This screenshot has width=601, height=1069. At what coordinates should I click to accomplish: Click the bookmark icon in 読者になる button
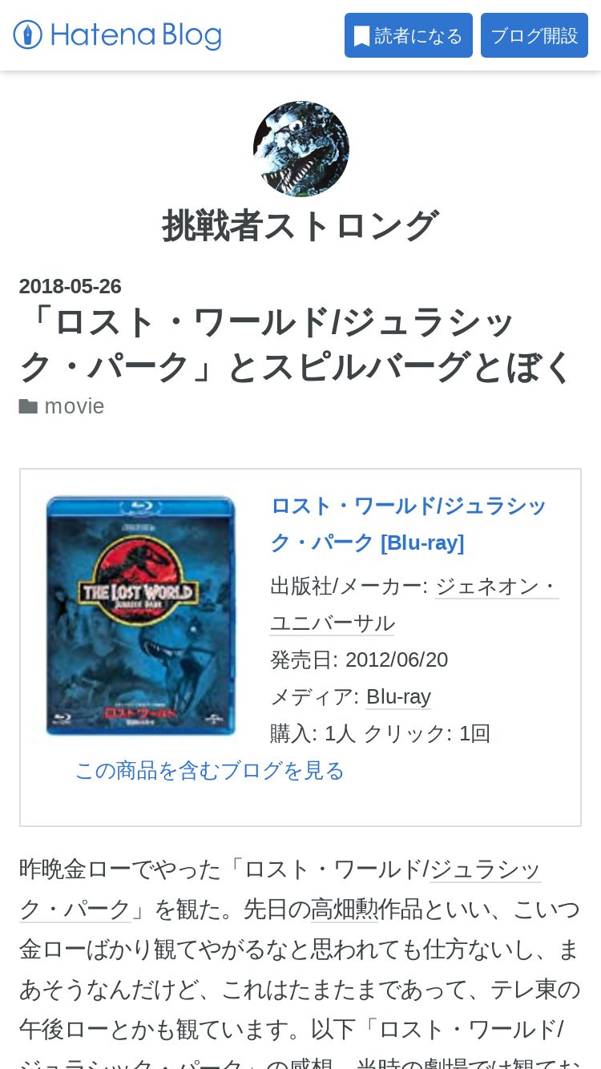(362, 36)
